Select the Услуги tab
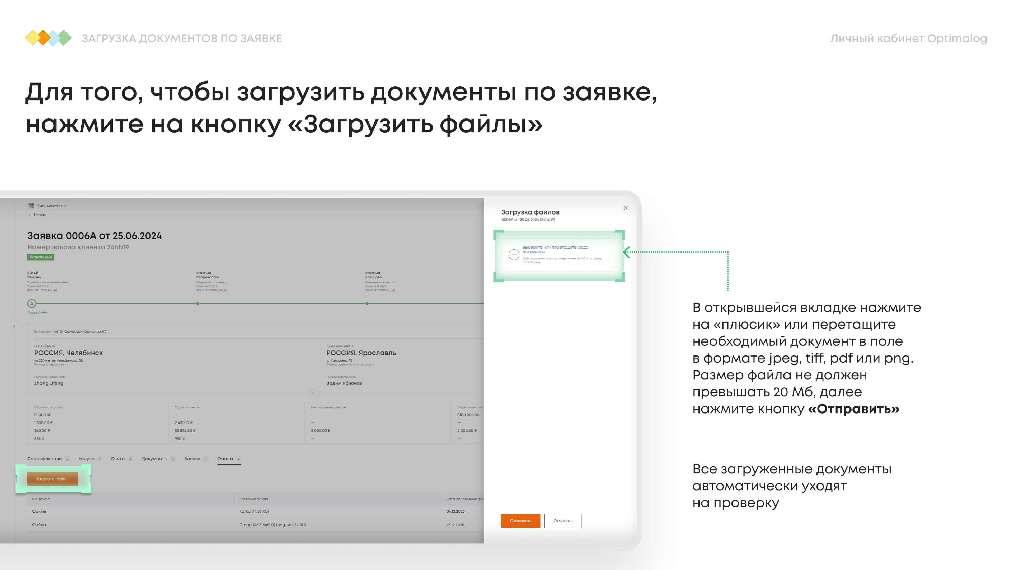 pos(86,458)
